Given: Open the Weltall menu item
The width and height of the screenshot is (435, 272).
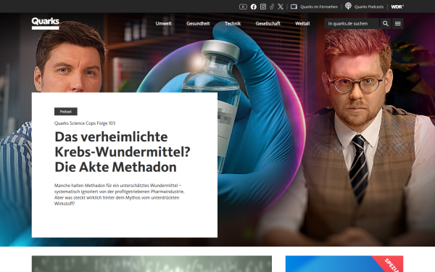Looking at the screenshot, I should click(302, 24).
